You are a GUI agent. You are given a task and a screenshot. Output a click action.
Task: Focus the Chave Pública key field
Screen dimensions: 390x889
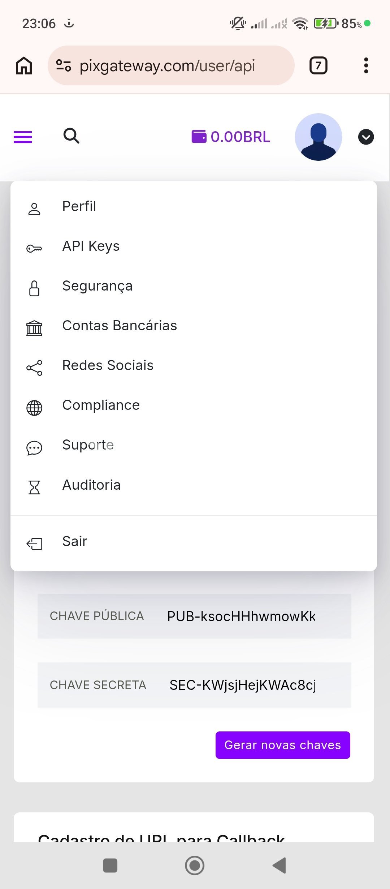241,616
